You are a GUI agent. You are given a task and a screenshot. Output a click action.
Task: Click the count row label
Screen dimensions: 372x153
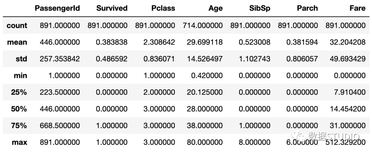click(17, 25)
